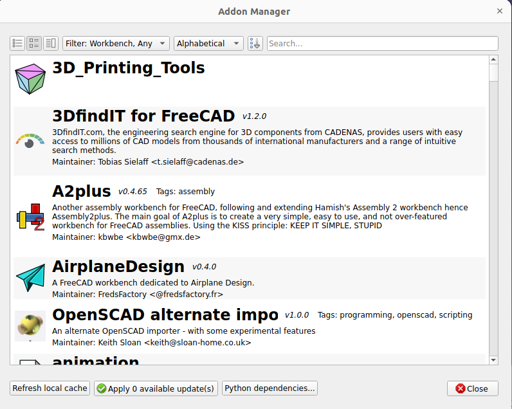This screenshot has width=512, height=409.
Task: Select the A2plus addon title
Action: point(81,191)
